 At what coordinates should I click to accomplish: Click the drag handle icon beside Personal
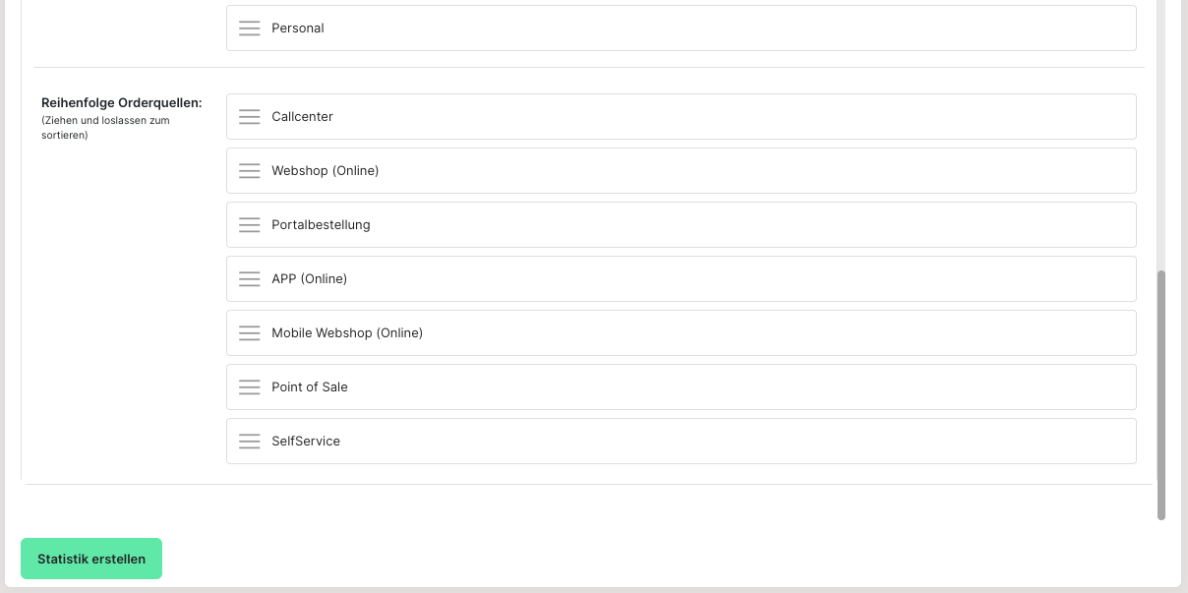(250, 29)
